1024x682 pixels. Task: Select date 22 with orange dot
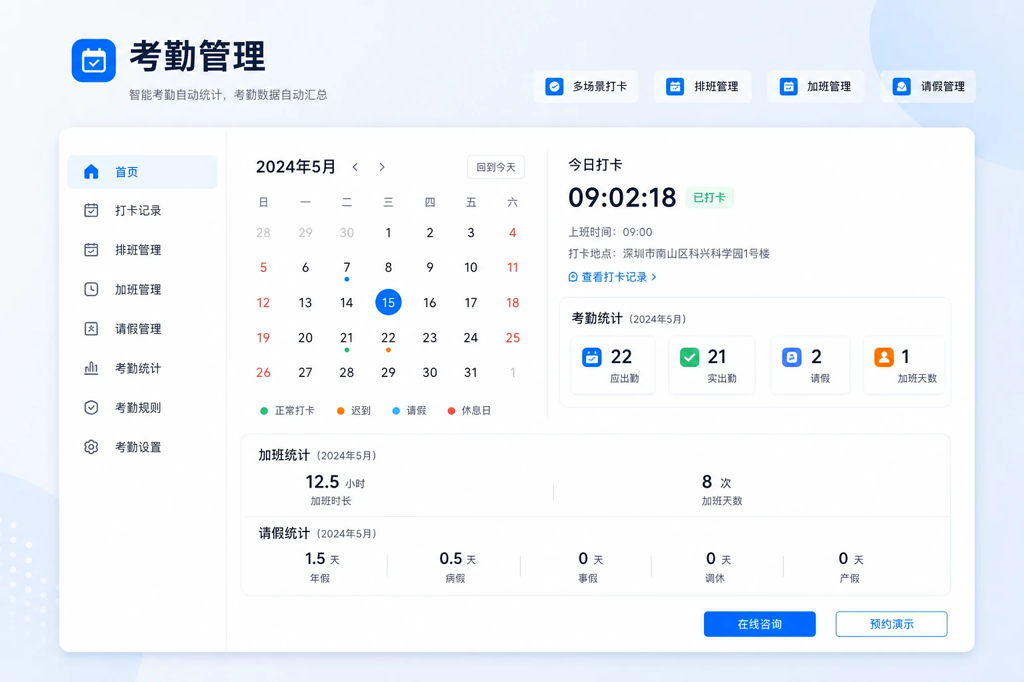pyautogui.click(x=388, y=338)
